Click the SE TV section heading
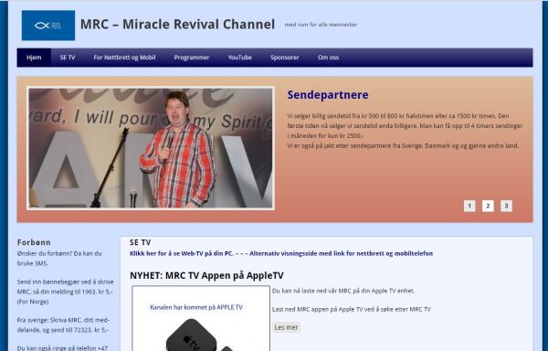The height and width of the screenshot is (351, 548). pos(140,242)
